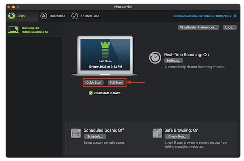This screenshot has width=244, height=161.
Task: Click the Real-Time Scanning: On heading
Action: click(186, 55)
